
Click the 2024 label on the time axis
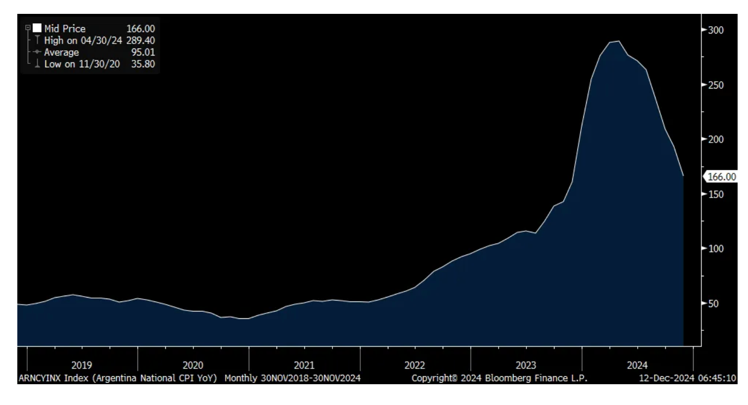coord(637,365)
